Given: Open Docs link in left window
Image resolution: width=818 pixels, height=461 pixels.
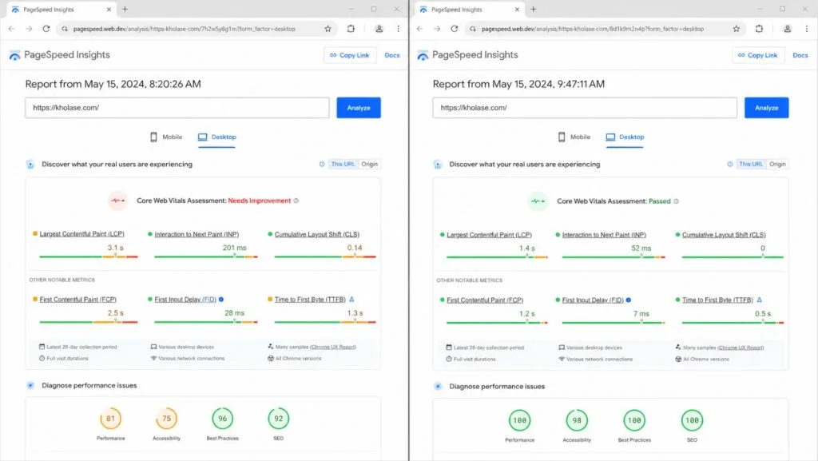Looking at the screenshot, I should click(x=391, y=55).
